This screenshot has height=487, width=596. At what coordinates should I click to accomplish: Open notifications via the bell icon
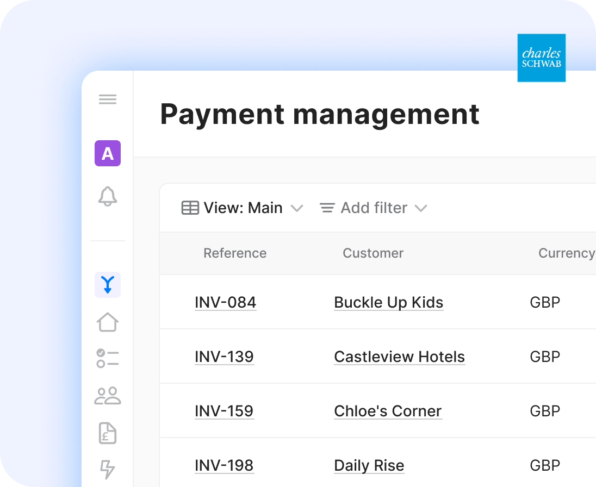[107, 198]
